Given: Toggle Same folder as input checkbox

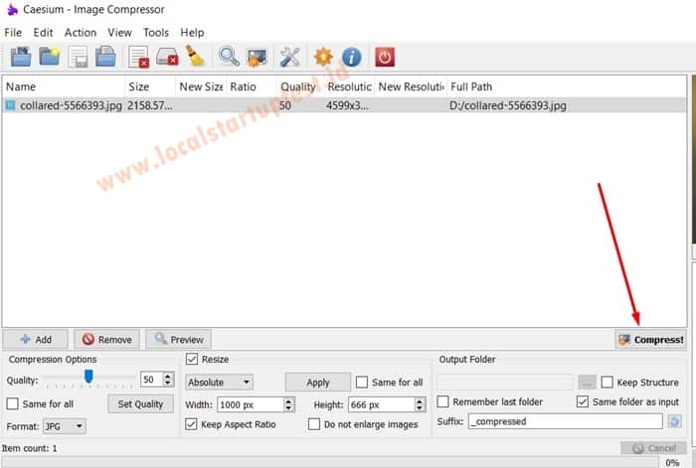Looking at the screenshot, I should pos(583,401).
